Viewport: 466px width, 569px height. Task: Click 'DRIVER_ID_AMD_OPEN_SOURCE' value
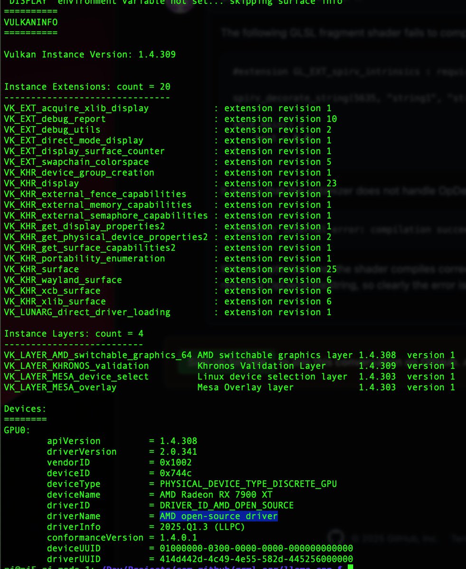227,505
